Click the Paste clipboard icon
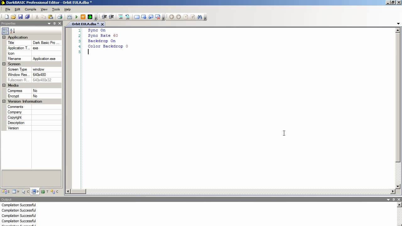The height and width of the screenshot is (226, 402). coord(51,17)
